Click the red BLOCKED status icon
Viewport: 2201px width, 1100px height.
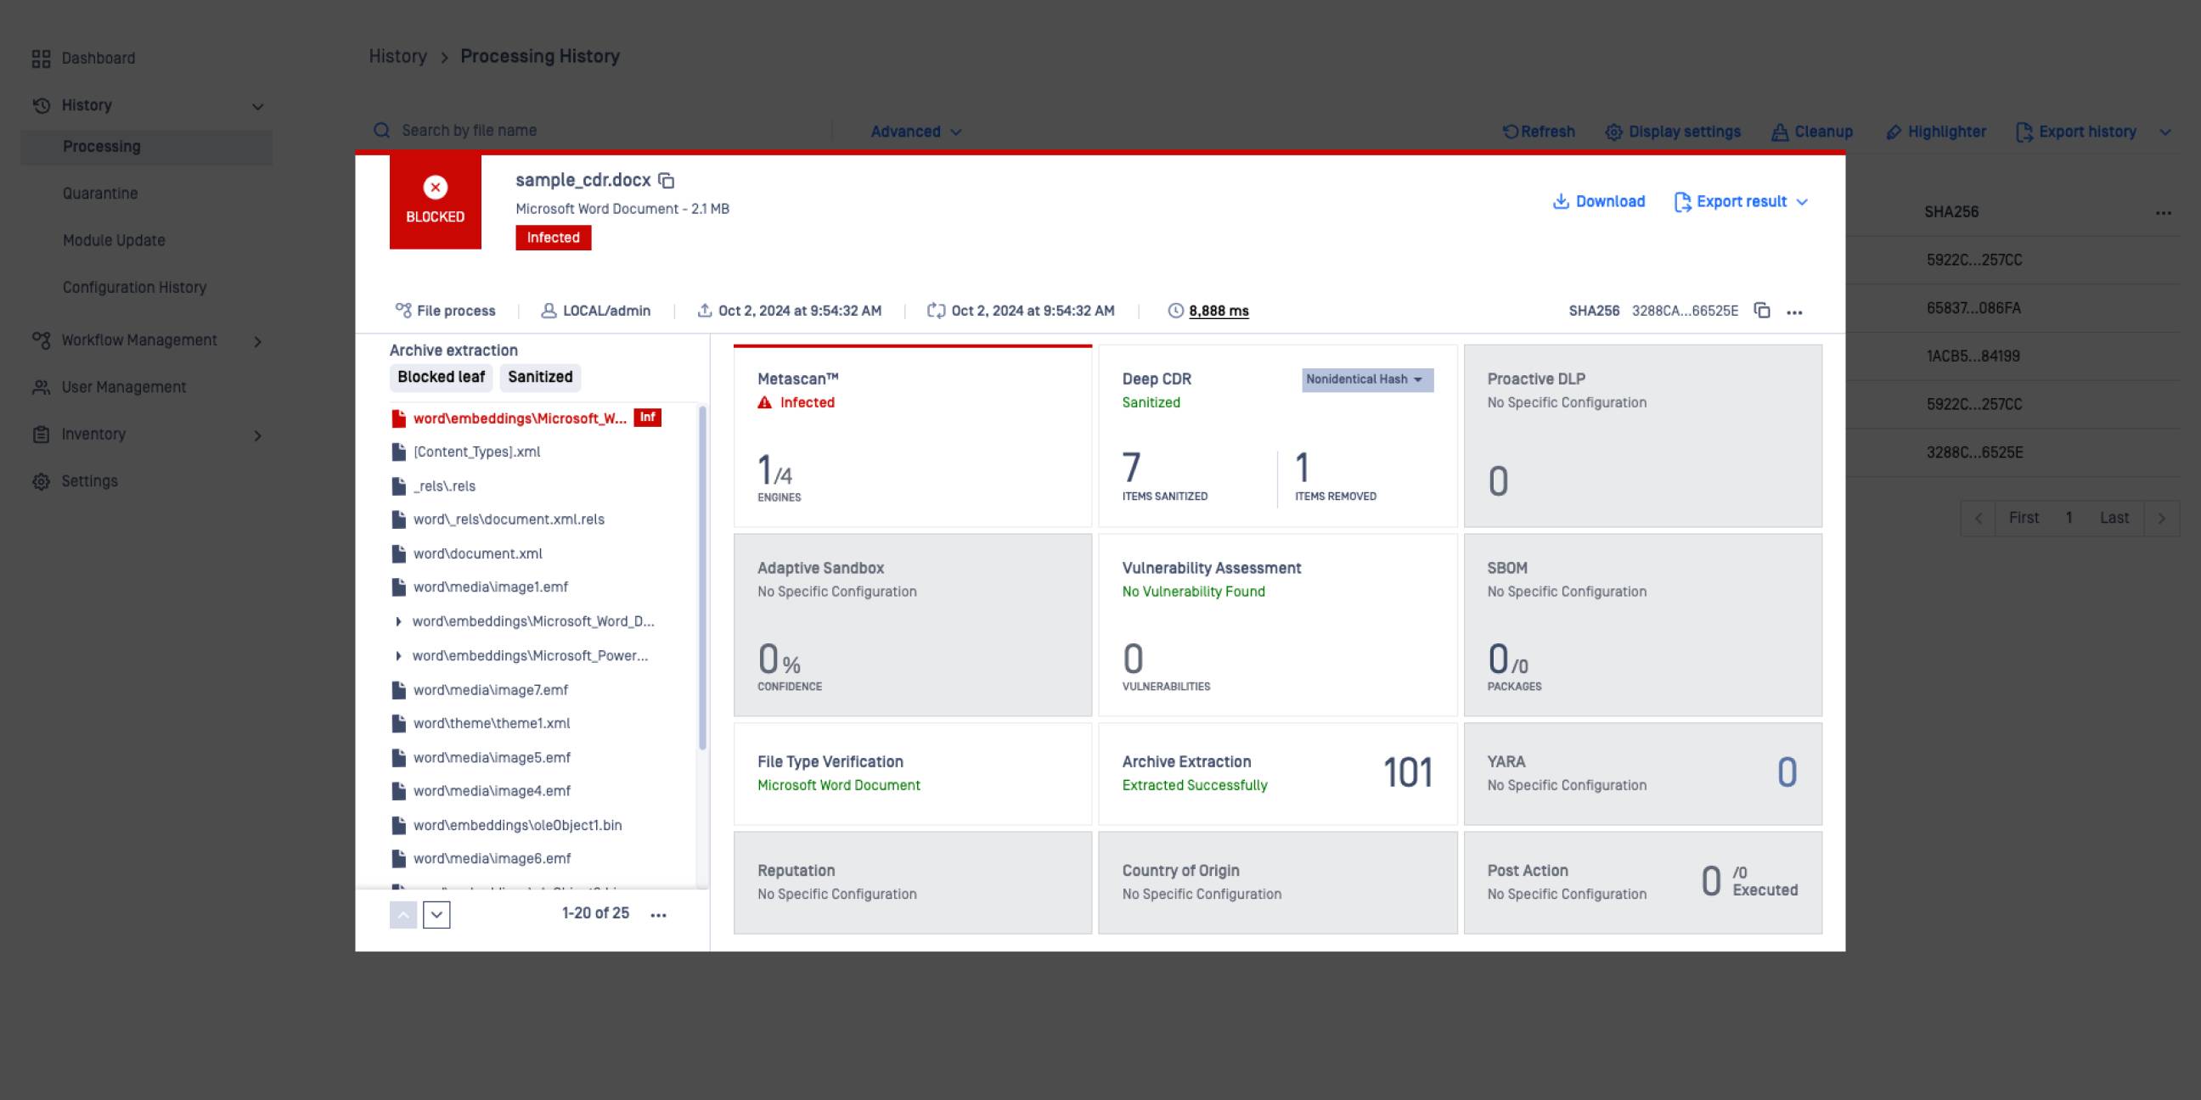pos(435,188)
